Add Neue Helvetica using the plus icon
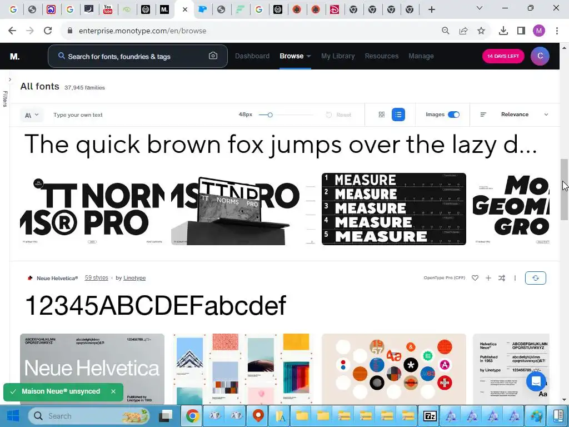 point(488,278)
